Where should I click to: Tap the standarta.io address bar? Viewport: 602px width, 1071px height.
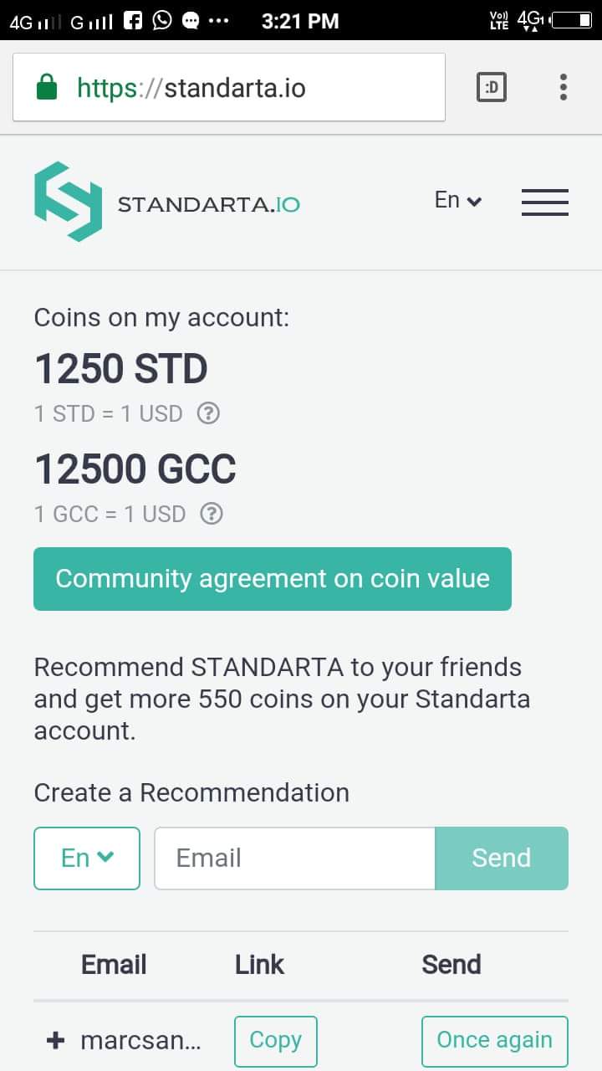(x=229, y=87)
